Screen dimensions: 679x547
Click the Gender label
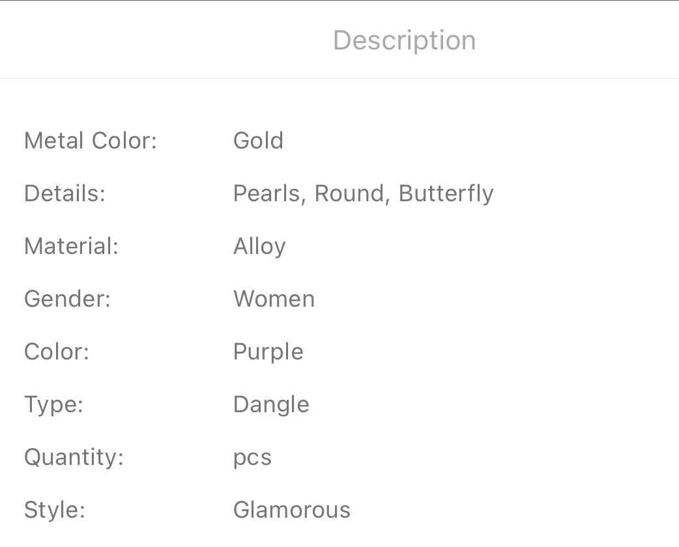[x=68, y=299]
